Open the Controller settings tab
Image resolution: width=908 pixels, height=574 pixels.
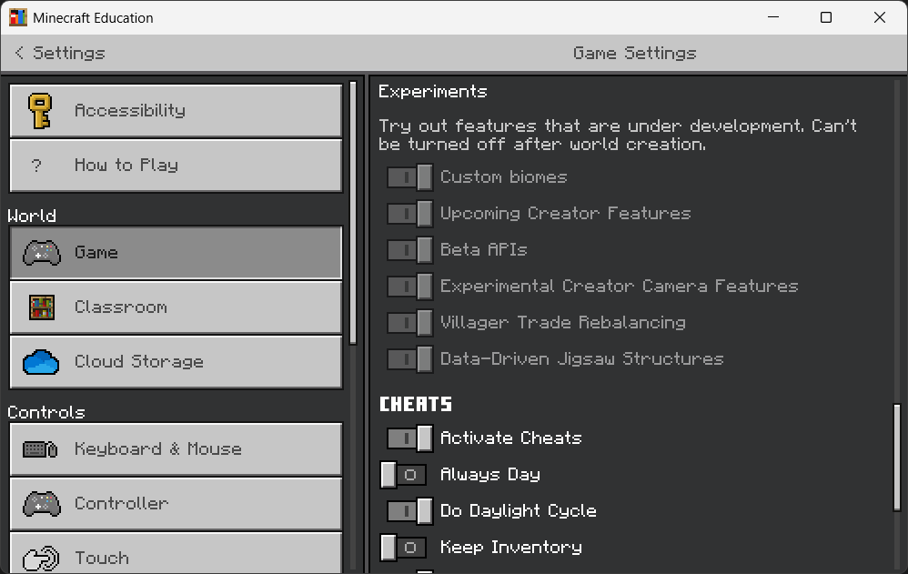(176, 504)
